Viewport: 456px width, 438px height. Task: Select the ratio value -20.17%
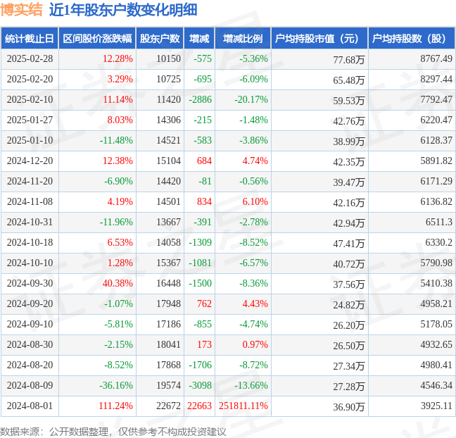[251, 99]
